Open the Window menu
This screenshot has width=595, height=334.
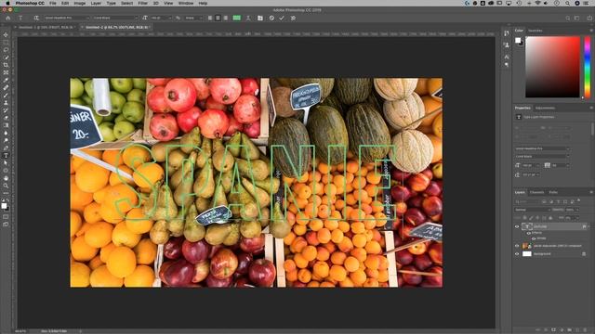pos(186,3)
